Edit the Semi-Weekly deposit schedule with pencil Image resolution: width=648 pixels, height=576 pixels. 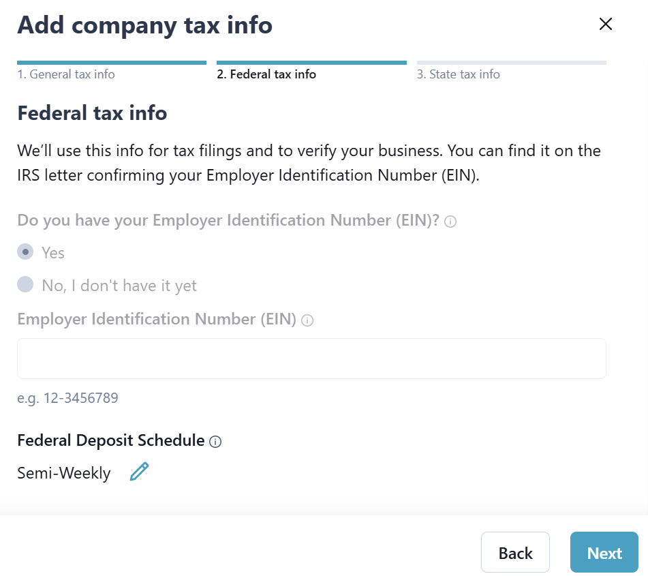(139, 472)
